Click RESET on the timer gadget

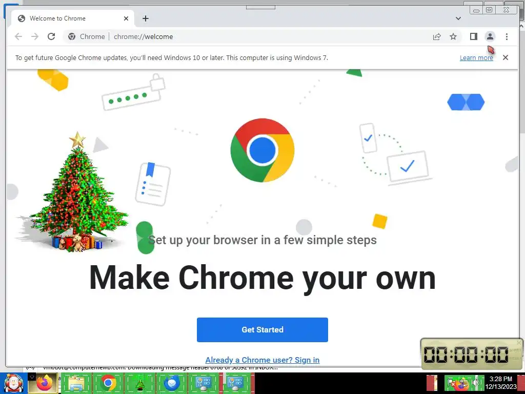pos(515,358)
